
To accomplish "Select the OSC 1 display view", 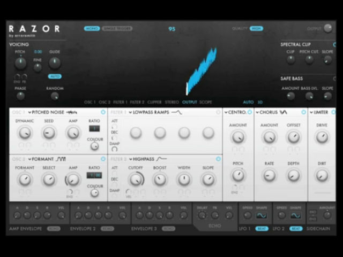I will pos(90,102).
